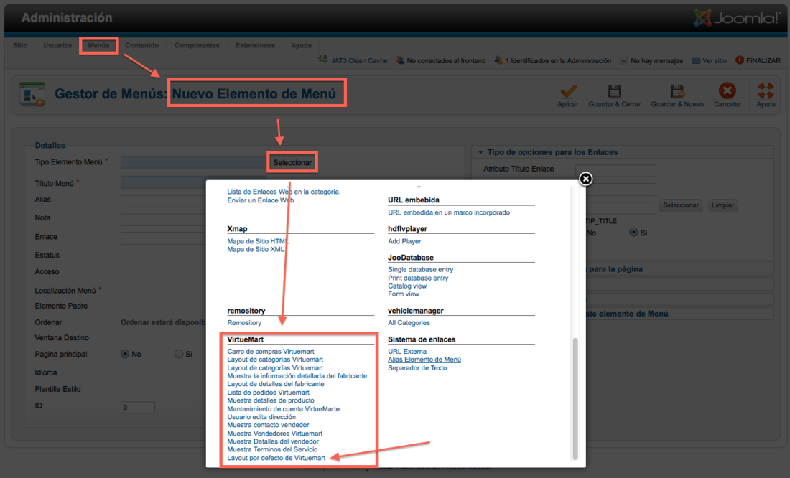Click the FINALIZAR logout icon
This screenshot has width=790, height=478.
(x=740, y=60)
